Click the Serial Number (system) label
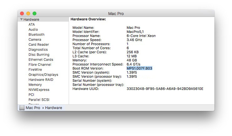 pyautogui.click(x=92, y=81)
